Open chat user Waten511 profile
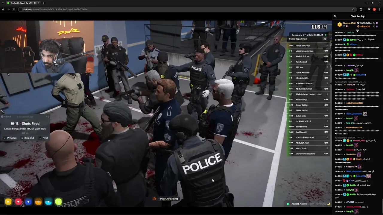This screenshot has height=215, width=383. tap(351, 154)
